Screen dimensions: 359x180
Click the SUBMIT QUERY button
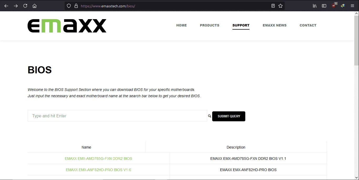tap(229, 116)
